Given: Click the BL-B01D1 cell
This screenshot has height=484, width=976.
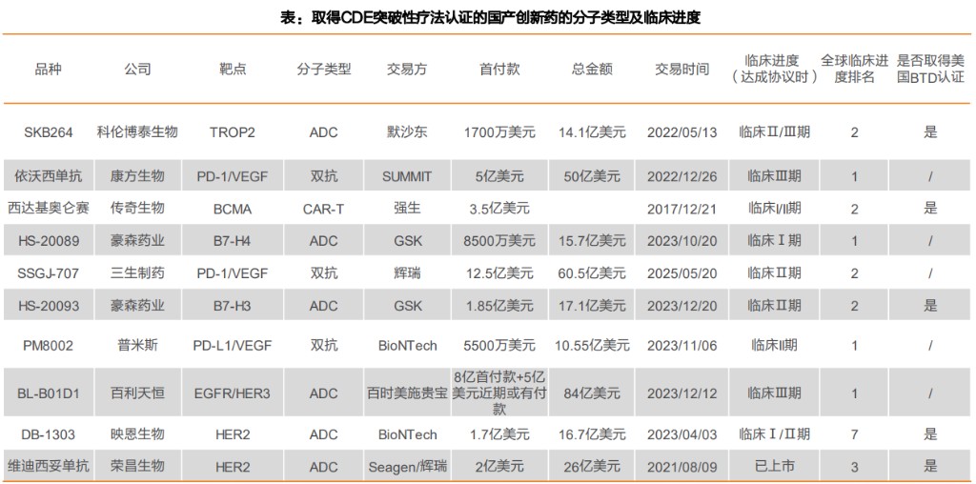Looking at the screenshot, I should click(49, 393).
